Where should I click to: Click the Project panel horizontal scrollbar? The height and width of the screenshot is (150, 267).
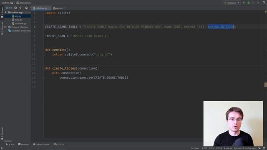[x=8, y=141]
